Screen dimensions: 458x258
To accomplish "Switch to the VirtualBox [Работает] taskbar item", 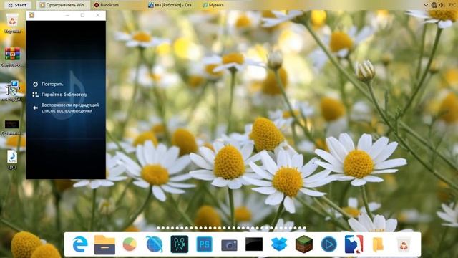I will pos(172,5).
